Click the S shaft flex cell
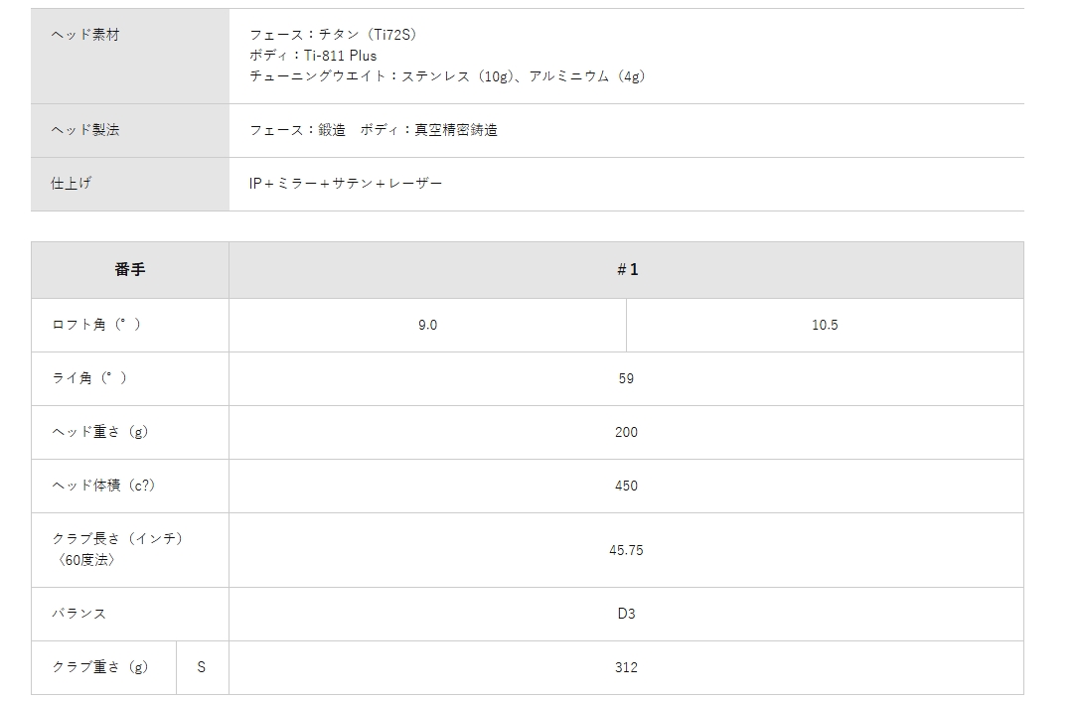The image size is (1077, 701). coord(202,667)
